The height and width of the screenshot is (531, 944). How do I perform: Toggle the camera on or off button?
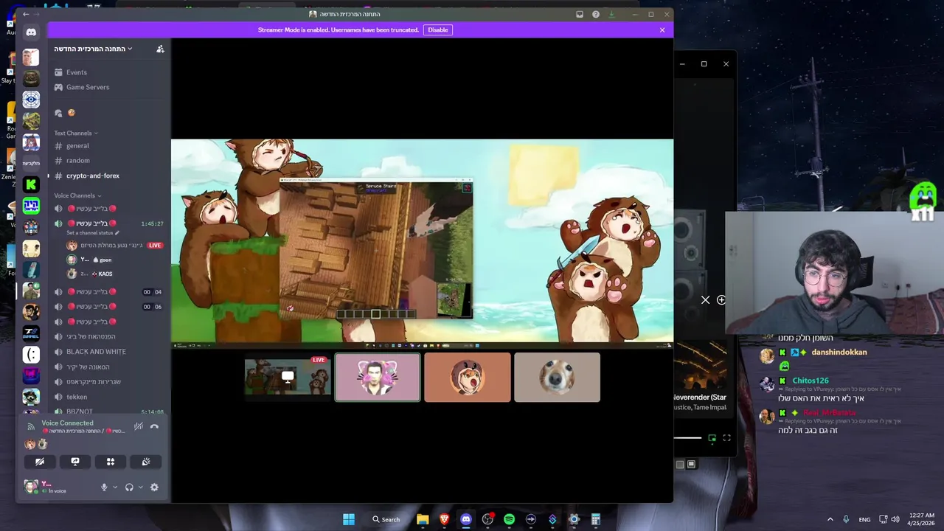[x=40, y=462]
